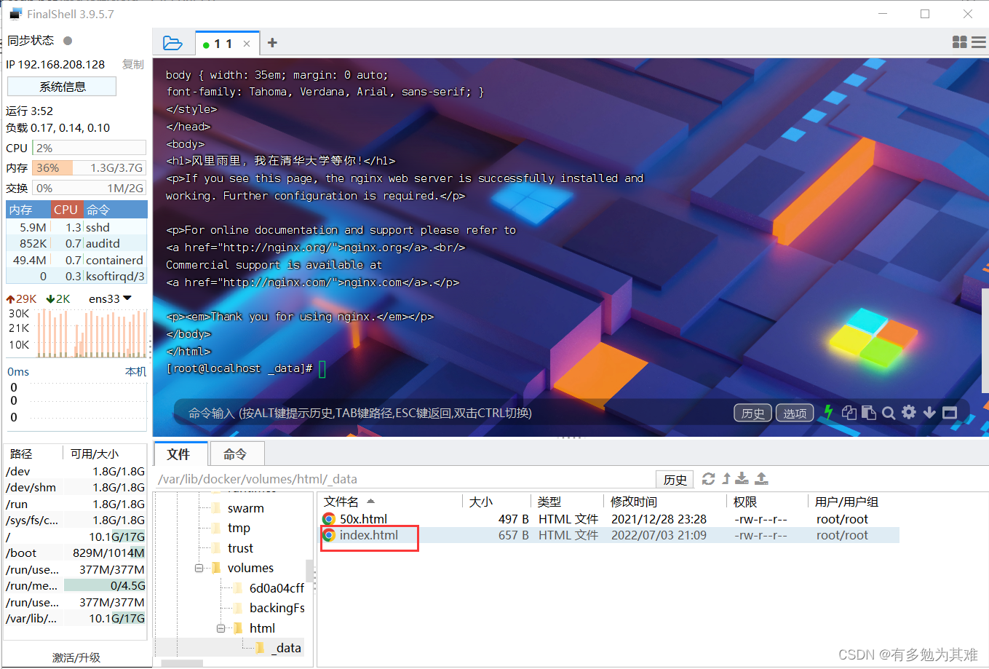This screenshot has height=669, width=989.
Task: Click the copy icon in the command bar
Action: tap(849, 412)
